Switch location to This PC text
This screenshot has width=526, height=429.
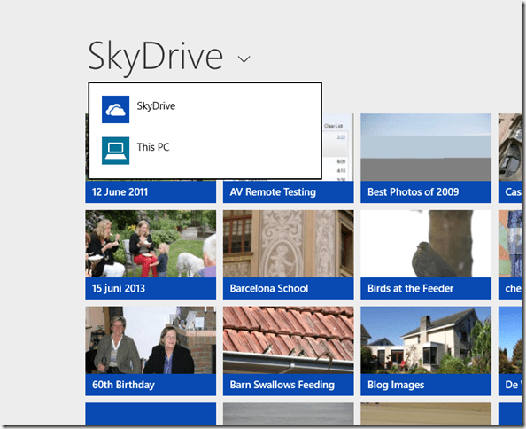pos(153,147)
